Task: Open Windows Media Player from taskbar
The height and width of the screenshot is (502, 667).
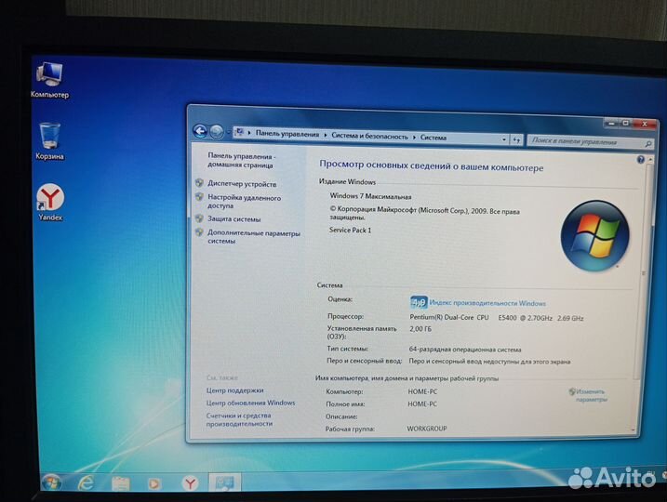Action: pyautogui.click(x=154, y=483)
